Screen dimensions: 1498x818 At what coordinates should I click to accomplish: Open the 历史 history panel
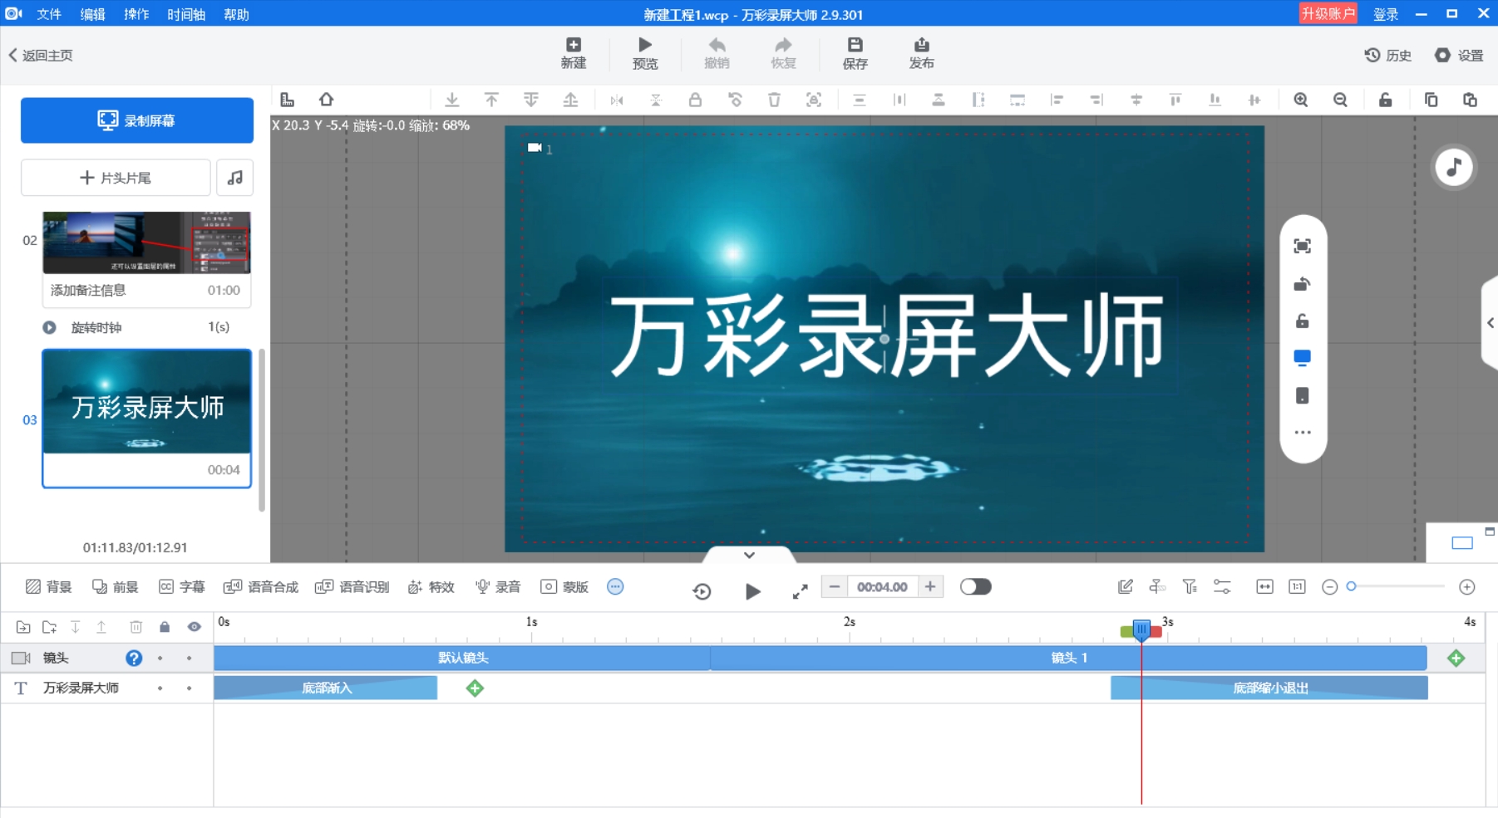click(1388, 55)
